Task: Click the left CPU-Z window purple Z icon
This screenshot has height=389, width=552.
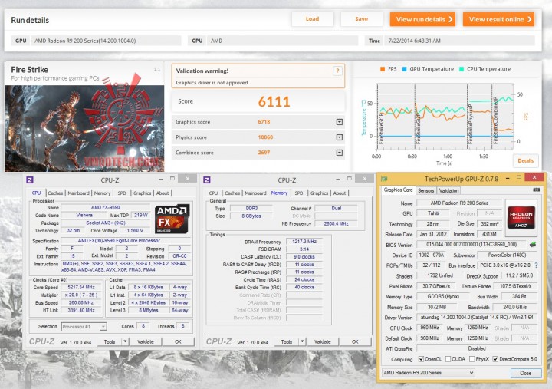Action: tap(30, 180)
